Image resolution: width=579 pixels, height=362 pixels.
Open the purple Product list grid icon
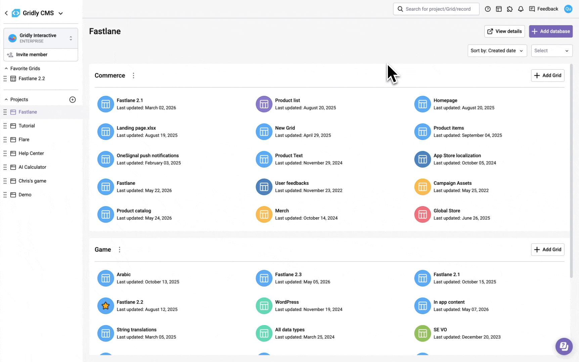264,104
